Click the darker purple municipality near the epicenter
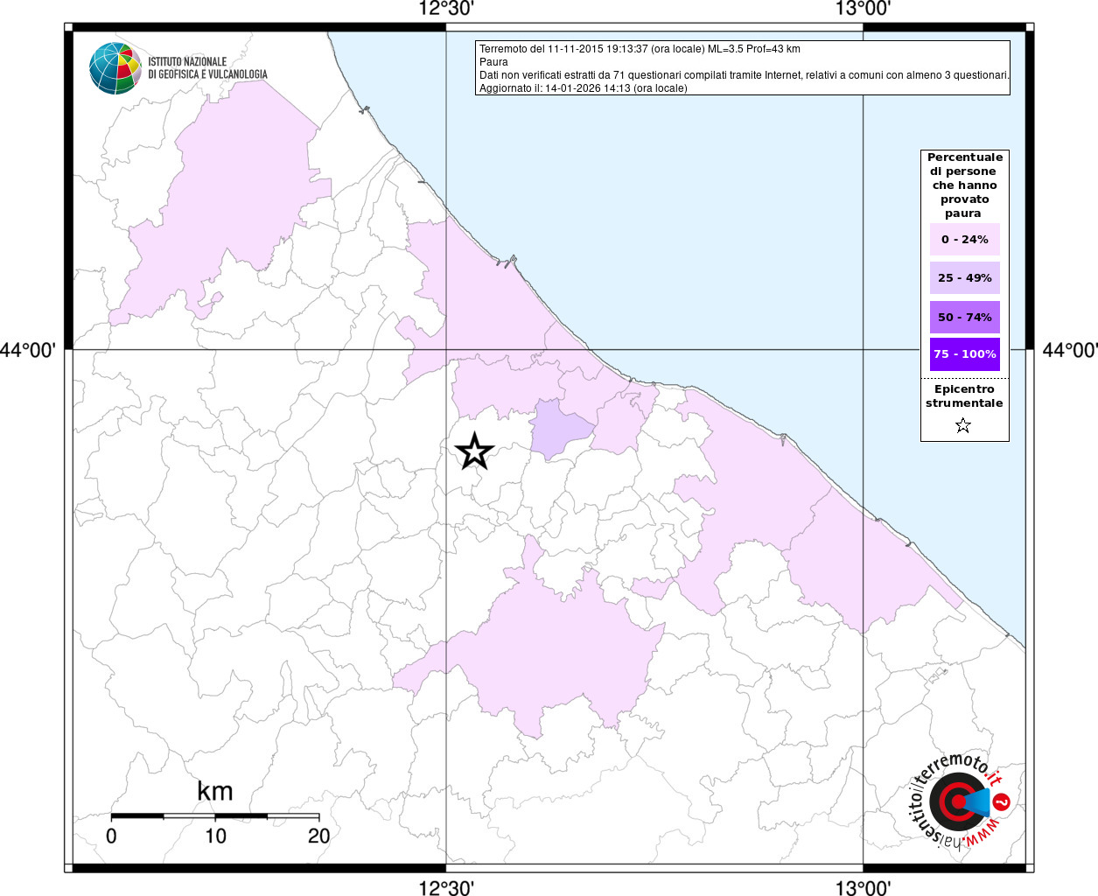Viewport: 1098px width, 896px height. (558, 429)
